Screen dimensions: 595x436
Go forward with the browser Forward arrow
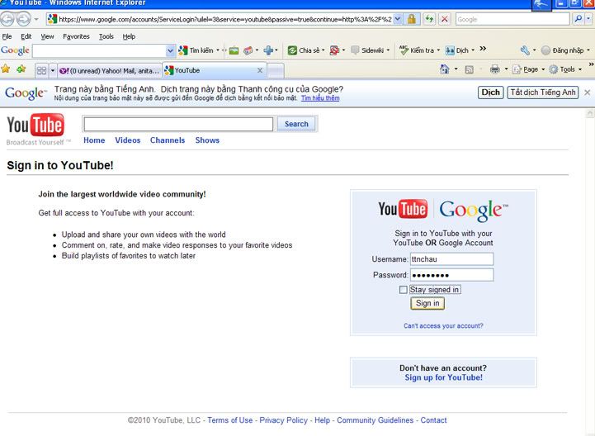tap(23, 19)
